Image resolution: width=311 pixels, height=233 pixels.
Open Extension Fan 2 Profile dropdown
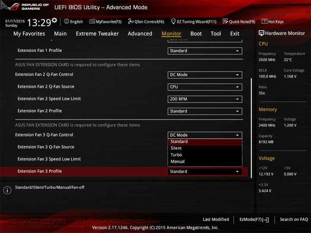(205, 111)
